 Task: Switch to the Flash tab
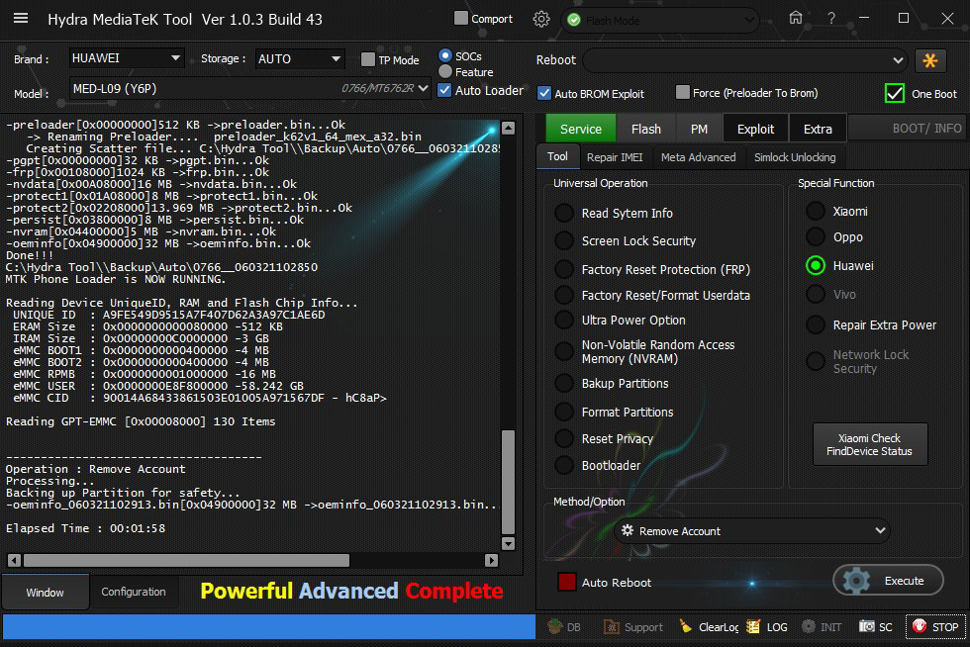[x=645, y=129]
